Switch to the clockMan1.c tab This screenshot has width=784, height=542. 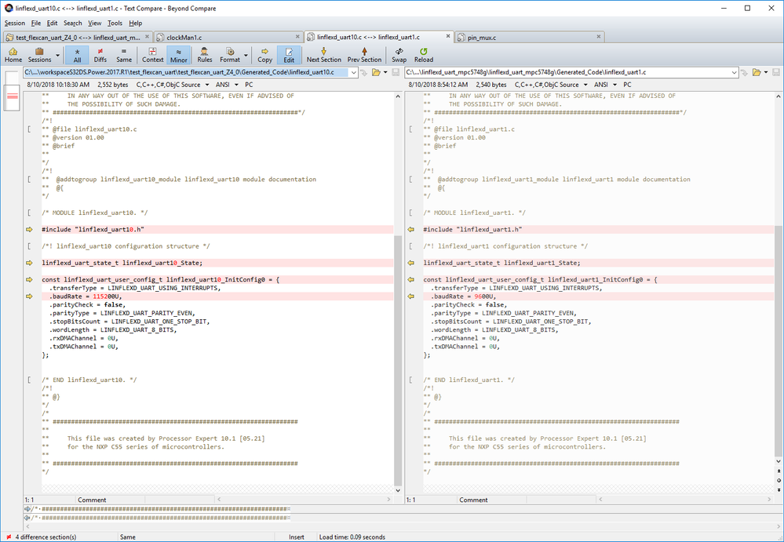click(228, 37)
